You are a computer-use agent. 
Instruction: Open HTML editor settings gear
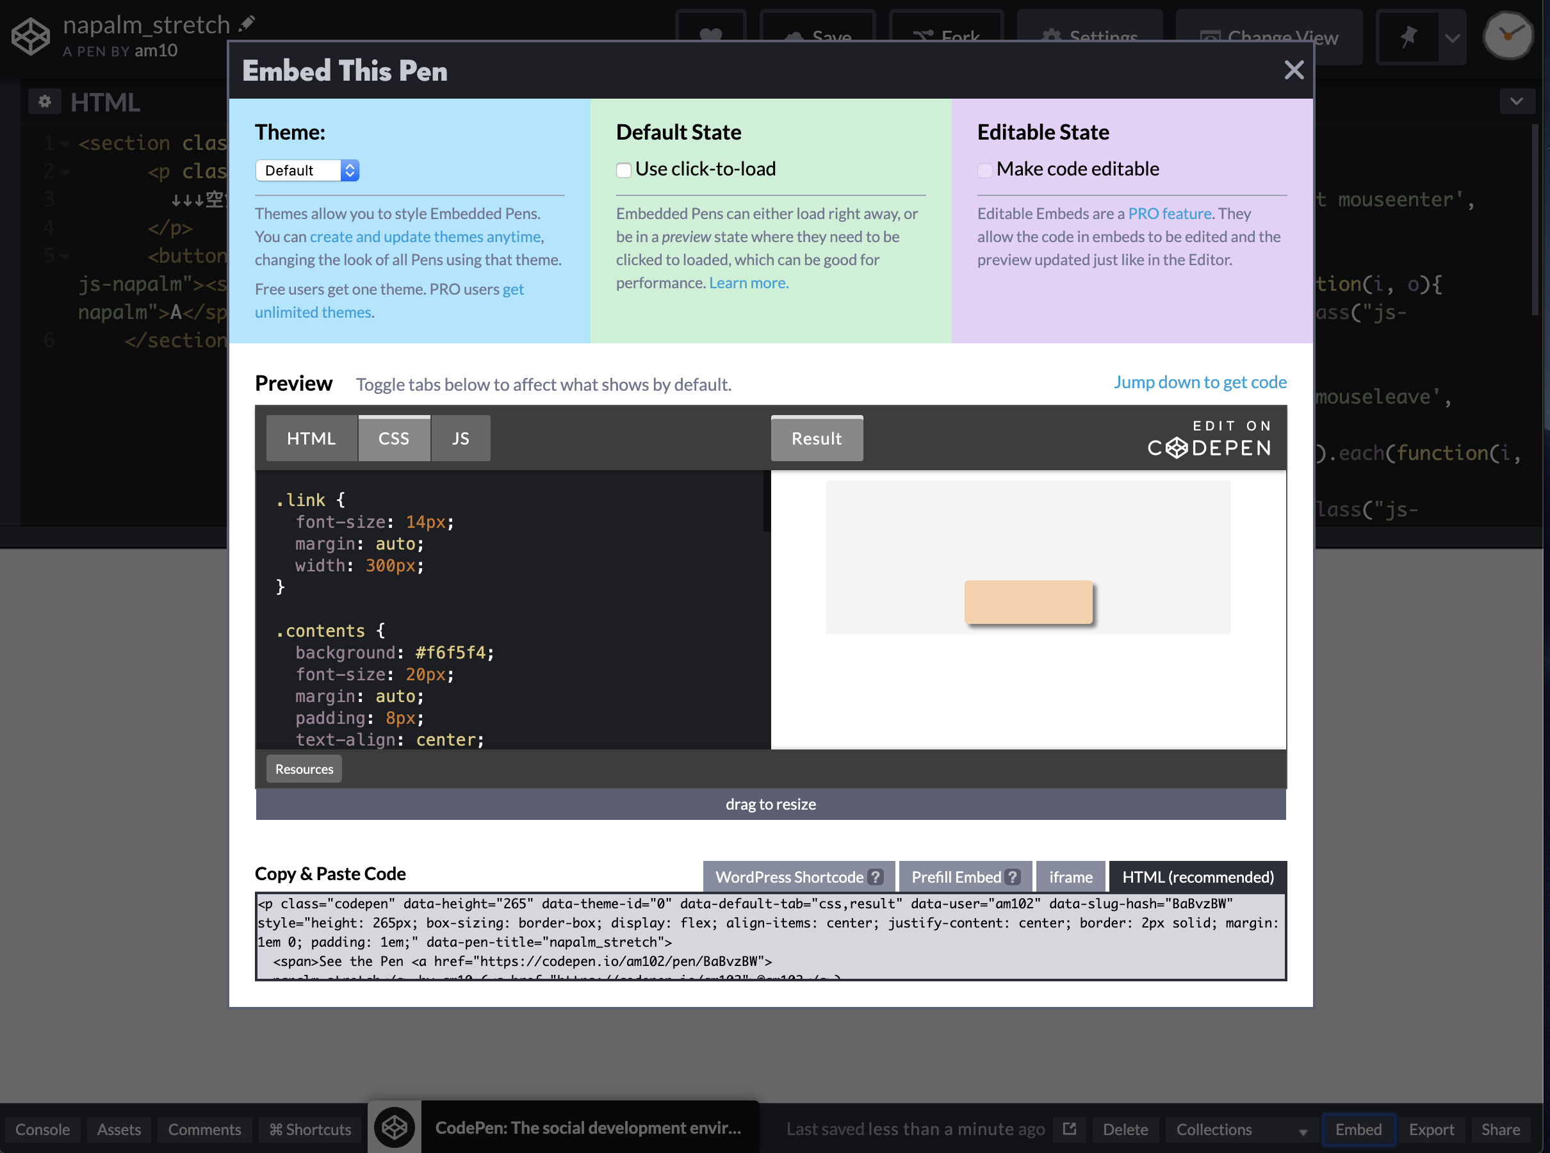(45, 102)
